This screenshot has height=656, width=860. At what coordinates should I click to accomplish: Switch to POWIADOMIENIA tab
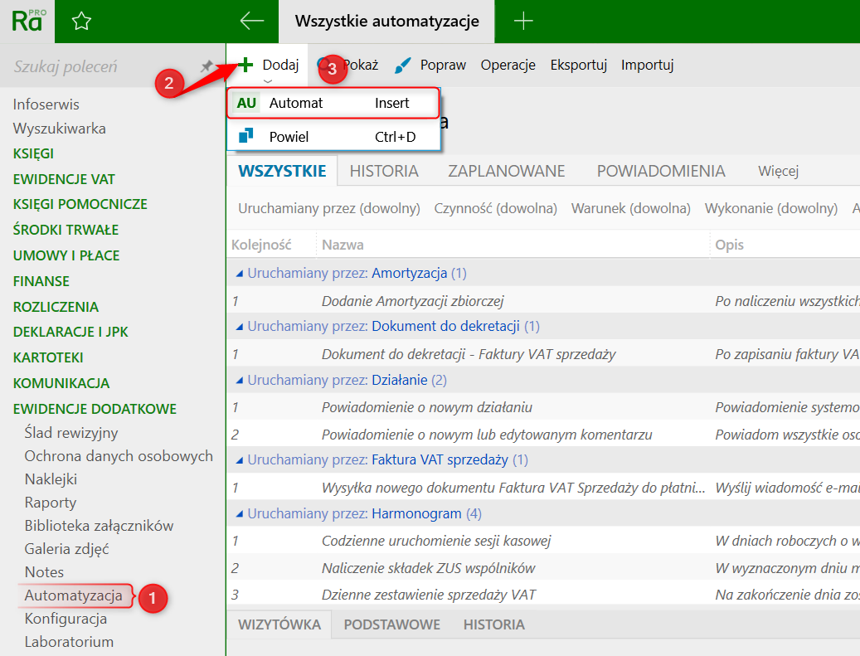(x=661, y=171)
